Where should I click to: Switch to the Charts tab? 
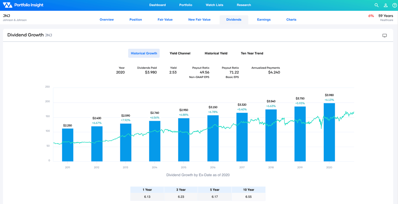pyautogui.click(x=291, y=19)
